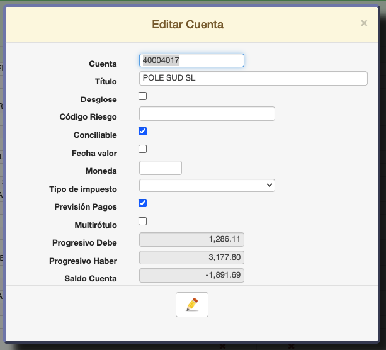Click the Multirótulo label text
The image size is (386, 350).
pos(96,225)
